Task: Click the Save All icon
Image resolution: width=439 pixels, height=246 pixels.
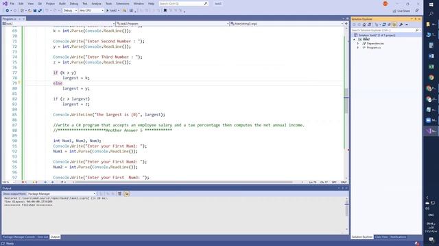Action: pos(40,11)
